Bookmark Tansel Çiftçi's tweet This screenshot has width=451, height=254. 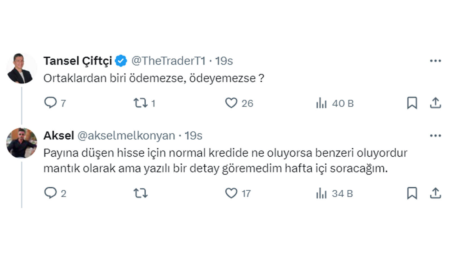[x=412, y=103]
